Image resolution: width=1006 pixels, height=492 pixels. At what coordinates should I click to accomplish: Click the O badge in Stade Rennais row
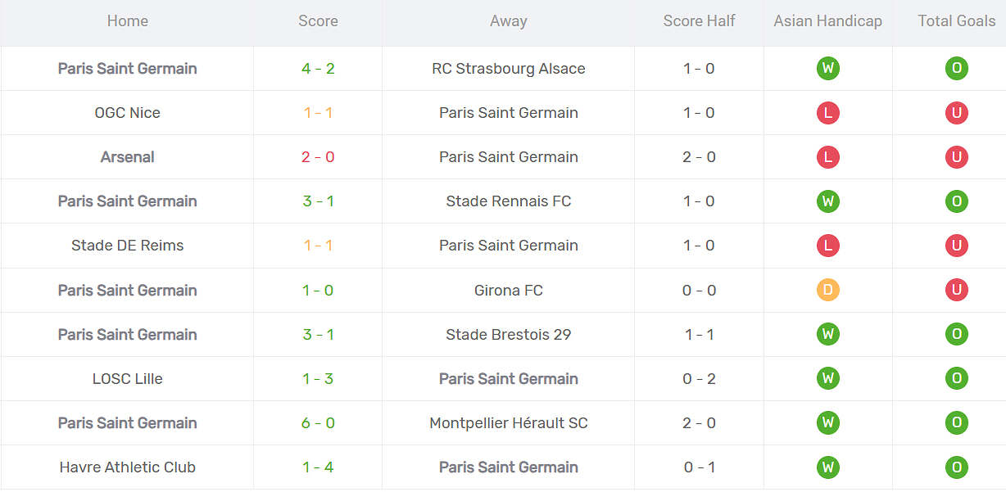click(x=956, y=201)
